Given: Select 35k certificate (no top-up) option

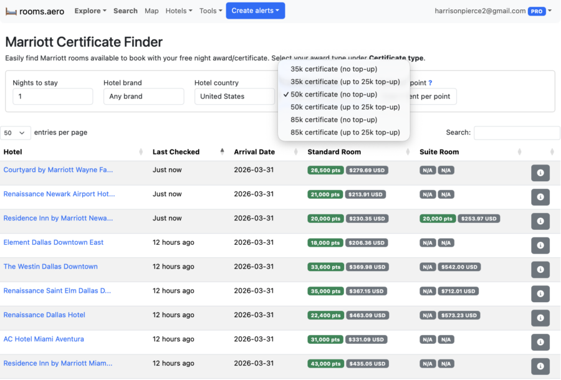Looking at the screenshot, I should click(x=334, y=69).
